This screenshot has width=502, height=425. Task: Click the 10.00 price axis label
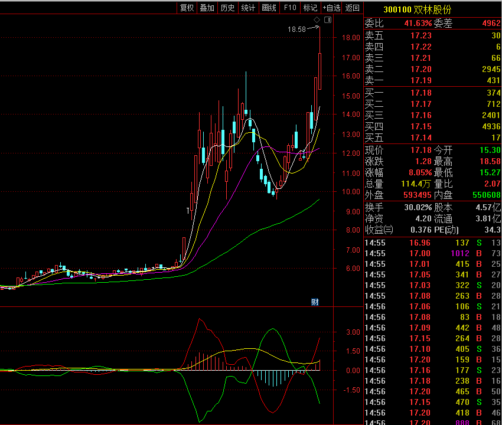351,192
